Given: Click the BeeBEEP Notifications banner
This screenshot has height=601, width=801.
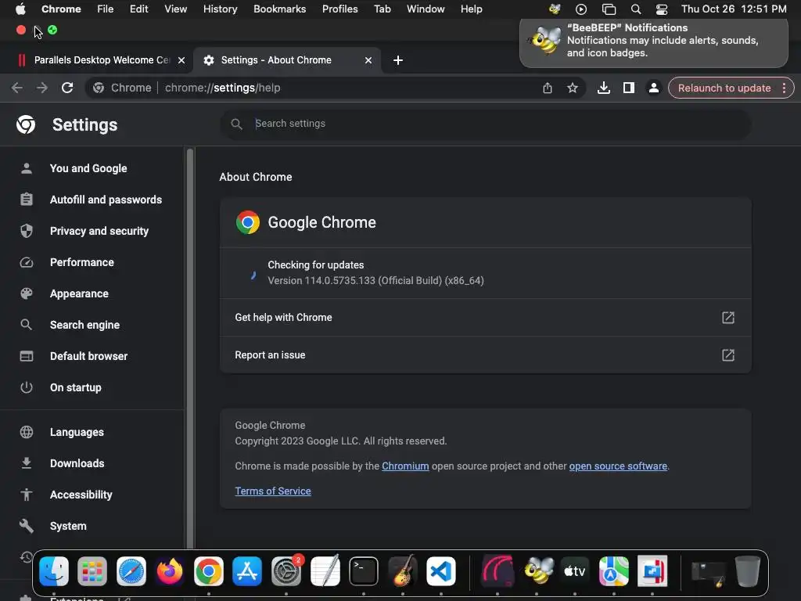Looking at the screenshot, I should (654, 43).
